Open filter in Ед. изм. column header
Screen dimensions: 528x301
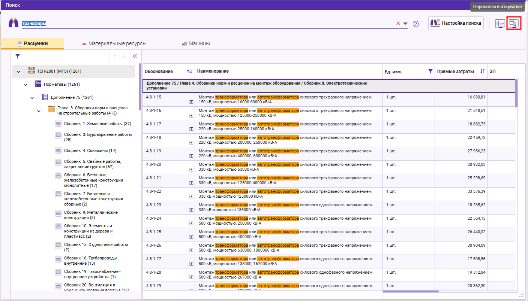(x=430, y=71)
